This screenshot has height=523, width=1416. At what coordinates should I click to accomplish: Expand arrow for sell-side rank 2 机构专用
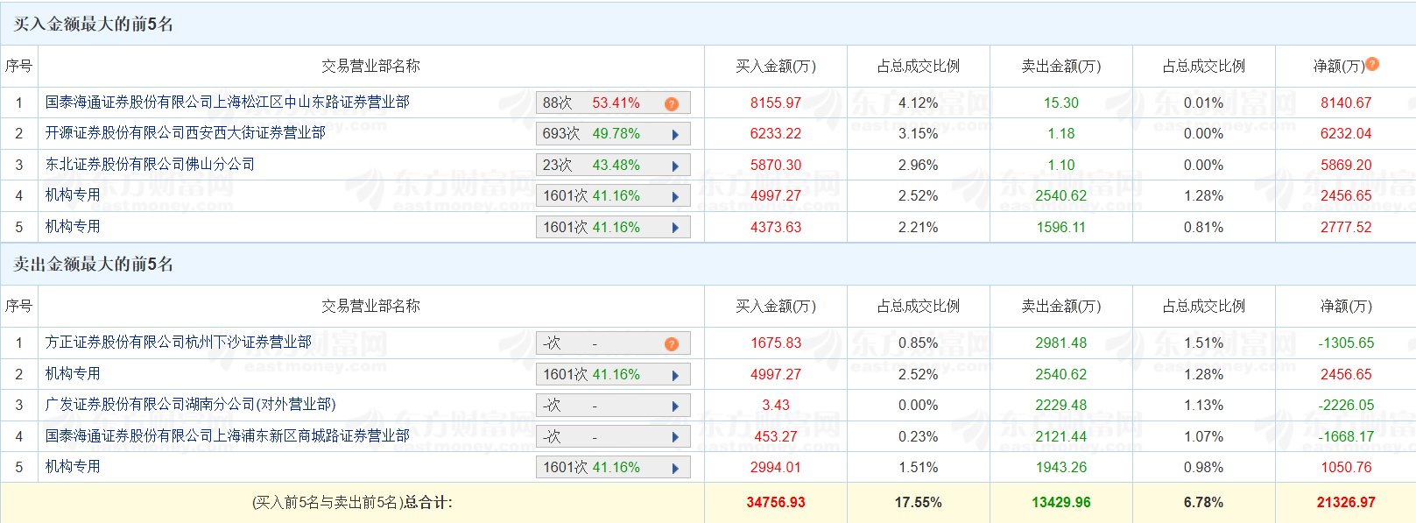675,375
